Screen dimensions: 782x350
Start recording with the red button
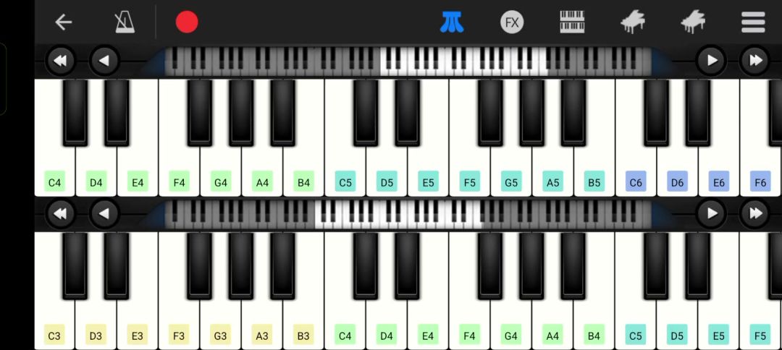[x=187, y=22]
